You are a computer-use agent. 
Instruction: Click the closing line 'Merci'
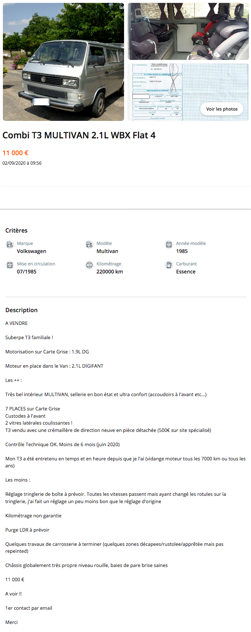(11, 622)
